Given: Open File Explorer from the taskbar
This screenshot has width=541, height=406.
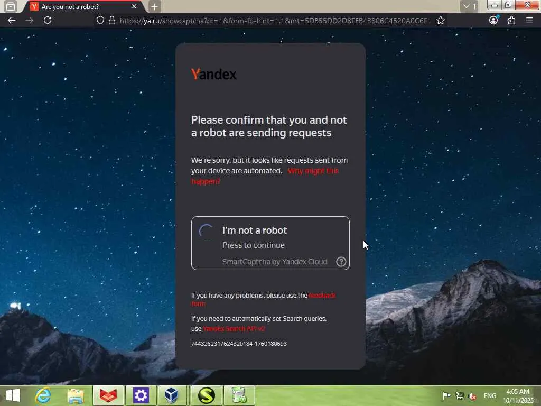Looking at the screenshot, I should 76,395.
